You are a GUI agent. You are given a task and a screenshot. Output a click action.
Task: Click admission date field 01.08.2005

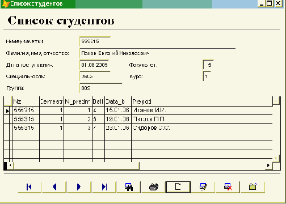[95, 65]
